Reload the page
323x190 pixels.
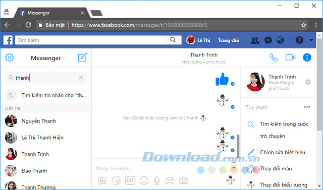click(28, 25)
